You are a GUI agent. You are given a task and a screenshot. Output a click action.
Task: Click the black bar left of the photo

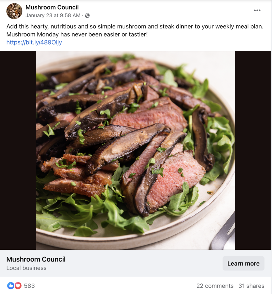tap(18, 149)
